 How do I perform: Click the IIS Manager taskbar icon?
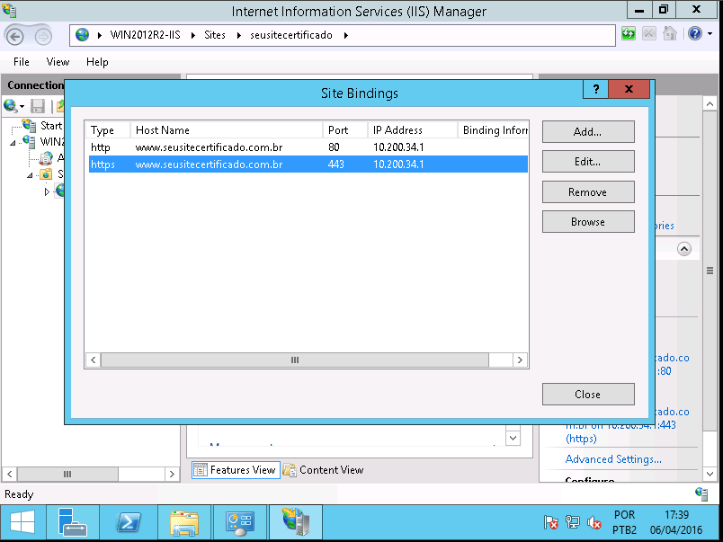click(x=296, y=522)
